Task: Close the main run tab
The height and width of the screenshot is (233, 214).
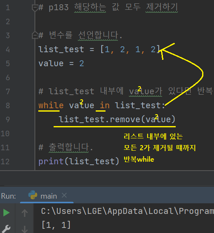Action: click(x=64, y=195)
